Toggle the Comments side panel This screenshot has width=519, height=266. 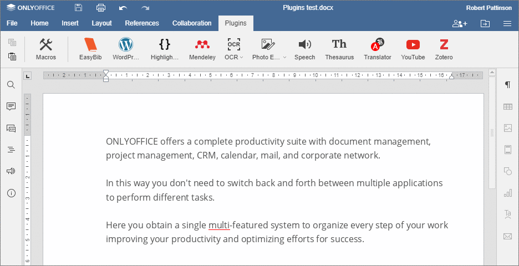click(11, 106)
